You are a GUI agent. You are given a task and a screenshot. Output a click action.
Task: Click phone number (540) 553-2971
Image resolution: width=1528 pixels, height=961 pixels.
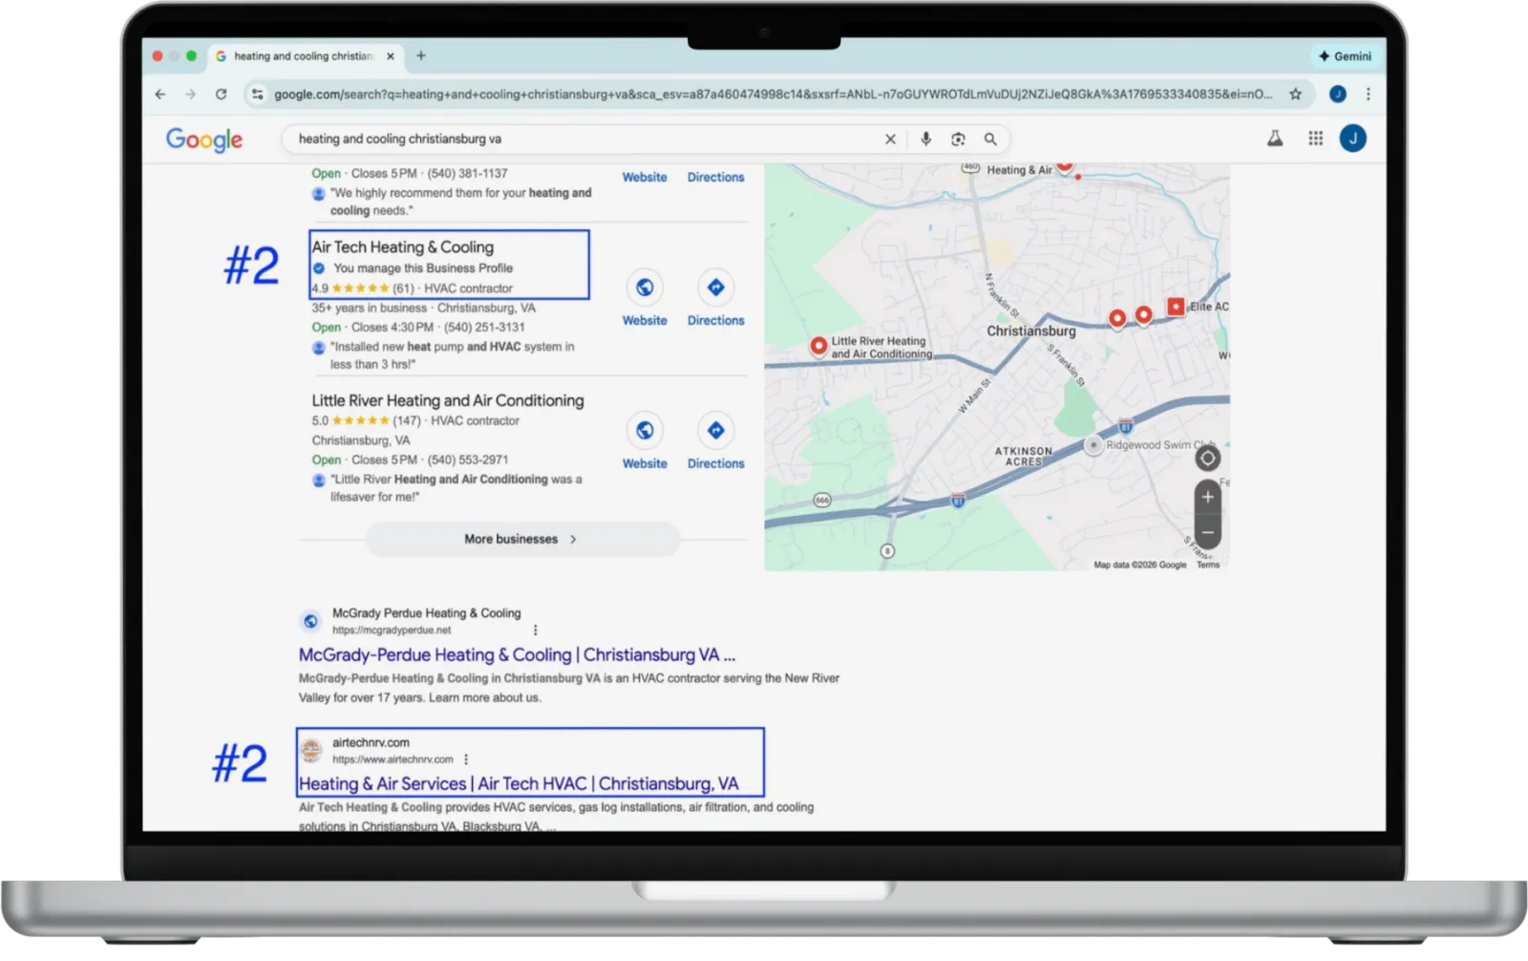[x=468, y=460]
